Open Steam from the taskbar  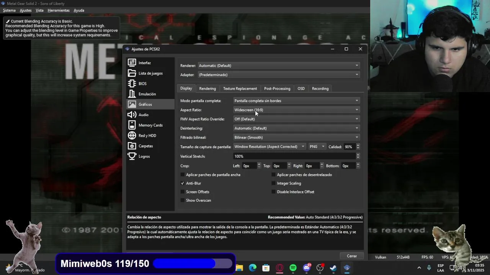[333, 268]
